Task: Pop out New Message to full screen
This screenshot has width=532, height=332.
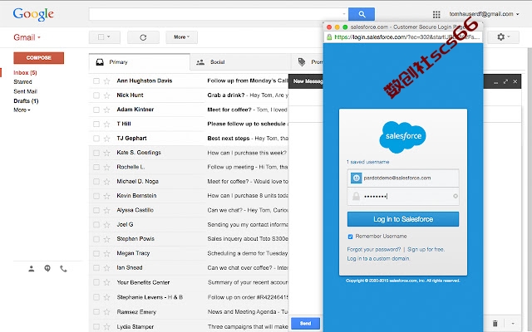Action: [x=505, y=81]
